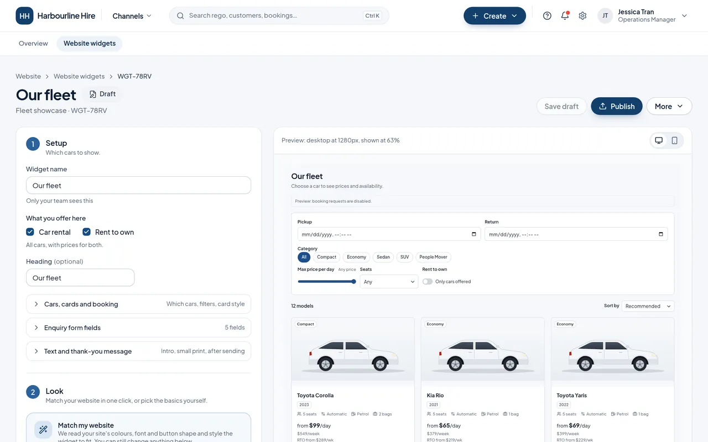Go to Website breadcrumb

point(28,76)
